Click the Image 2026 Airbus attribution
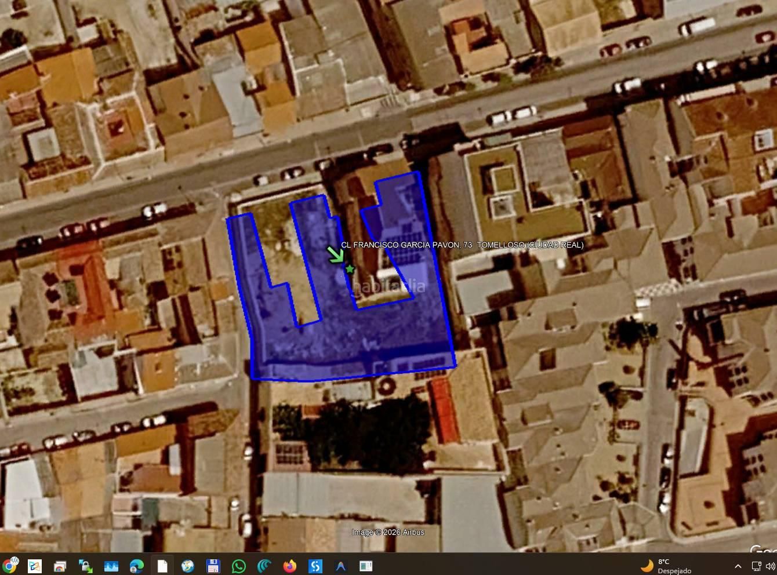Image resolution: width=777 pixels, height=575 pixels. [388, 532]
